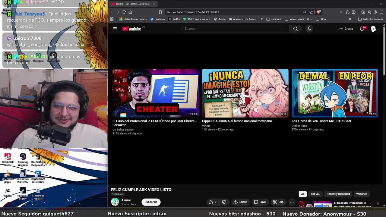The height and width of the screenshot is (217, 386).
Task: Open the 'Watch anime online' bookmark
Action: [197, 19]
